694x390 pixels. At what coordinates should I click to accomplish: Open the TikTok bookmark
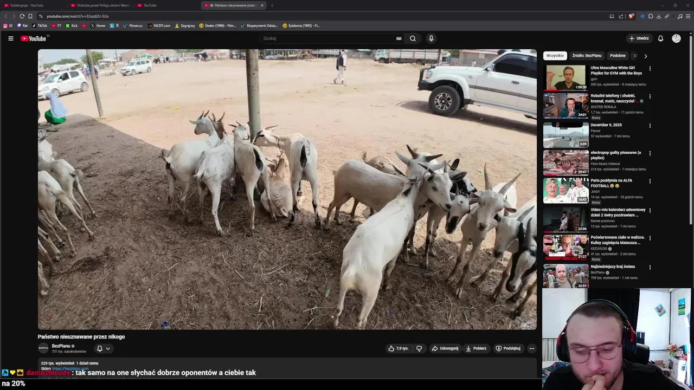tap(40, 25)
